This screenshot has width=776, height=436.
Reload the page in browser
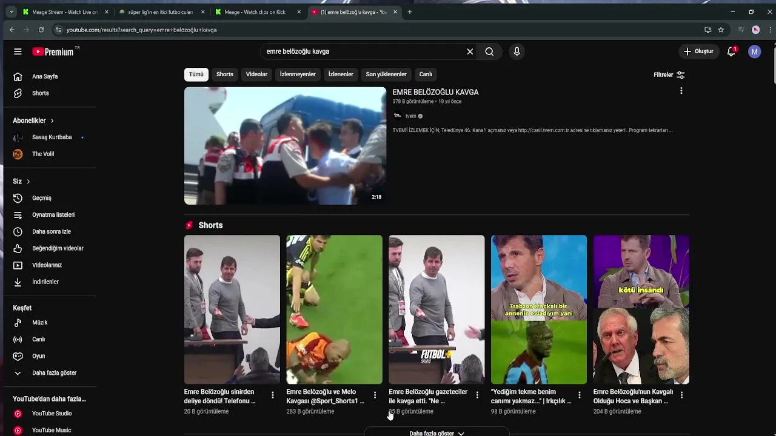pos(41,30)
